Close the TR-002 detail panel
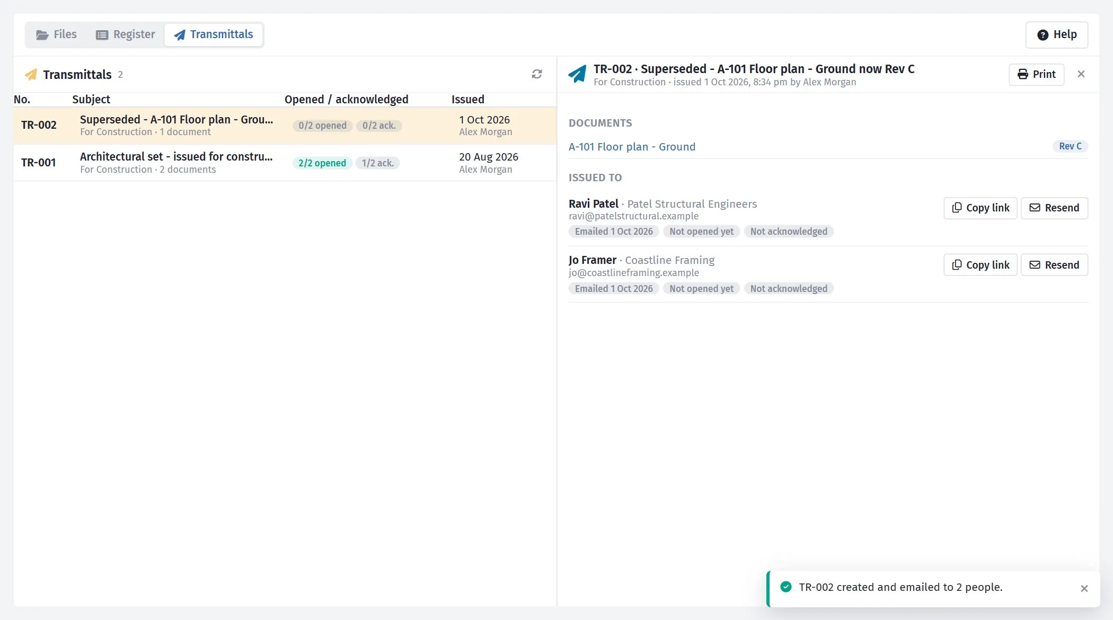The width and height of the screenshot is (1113, 620). coord(1081,74)
